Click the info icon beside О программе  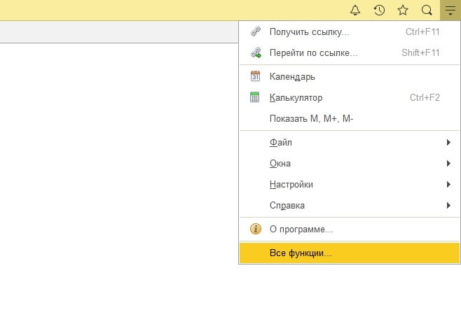255,229
